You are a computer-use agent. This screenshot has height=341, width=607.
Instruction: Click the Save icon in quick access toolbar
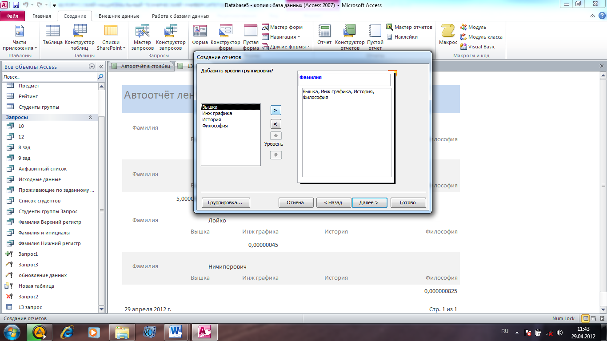click(x=16, y=5)
